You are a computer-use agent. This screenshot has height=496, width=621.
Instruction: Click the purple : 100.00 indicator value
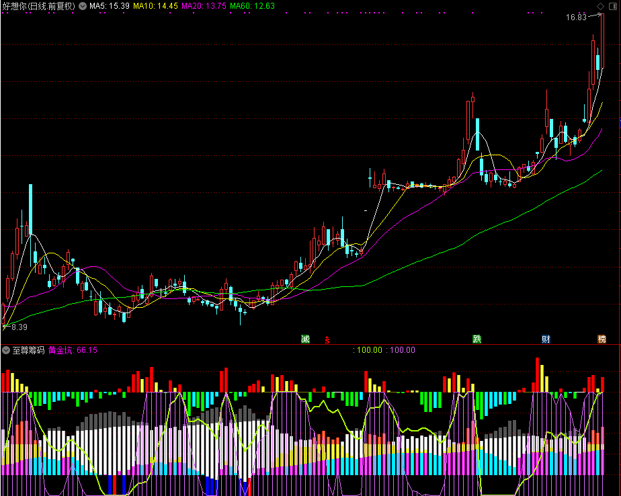tap(401, 350)
